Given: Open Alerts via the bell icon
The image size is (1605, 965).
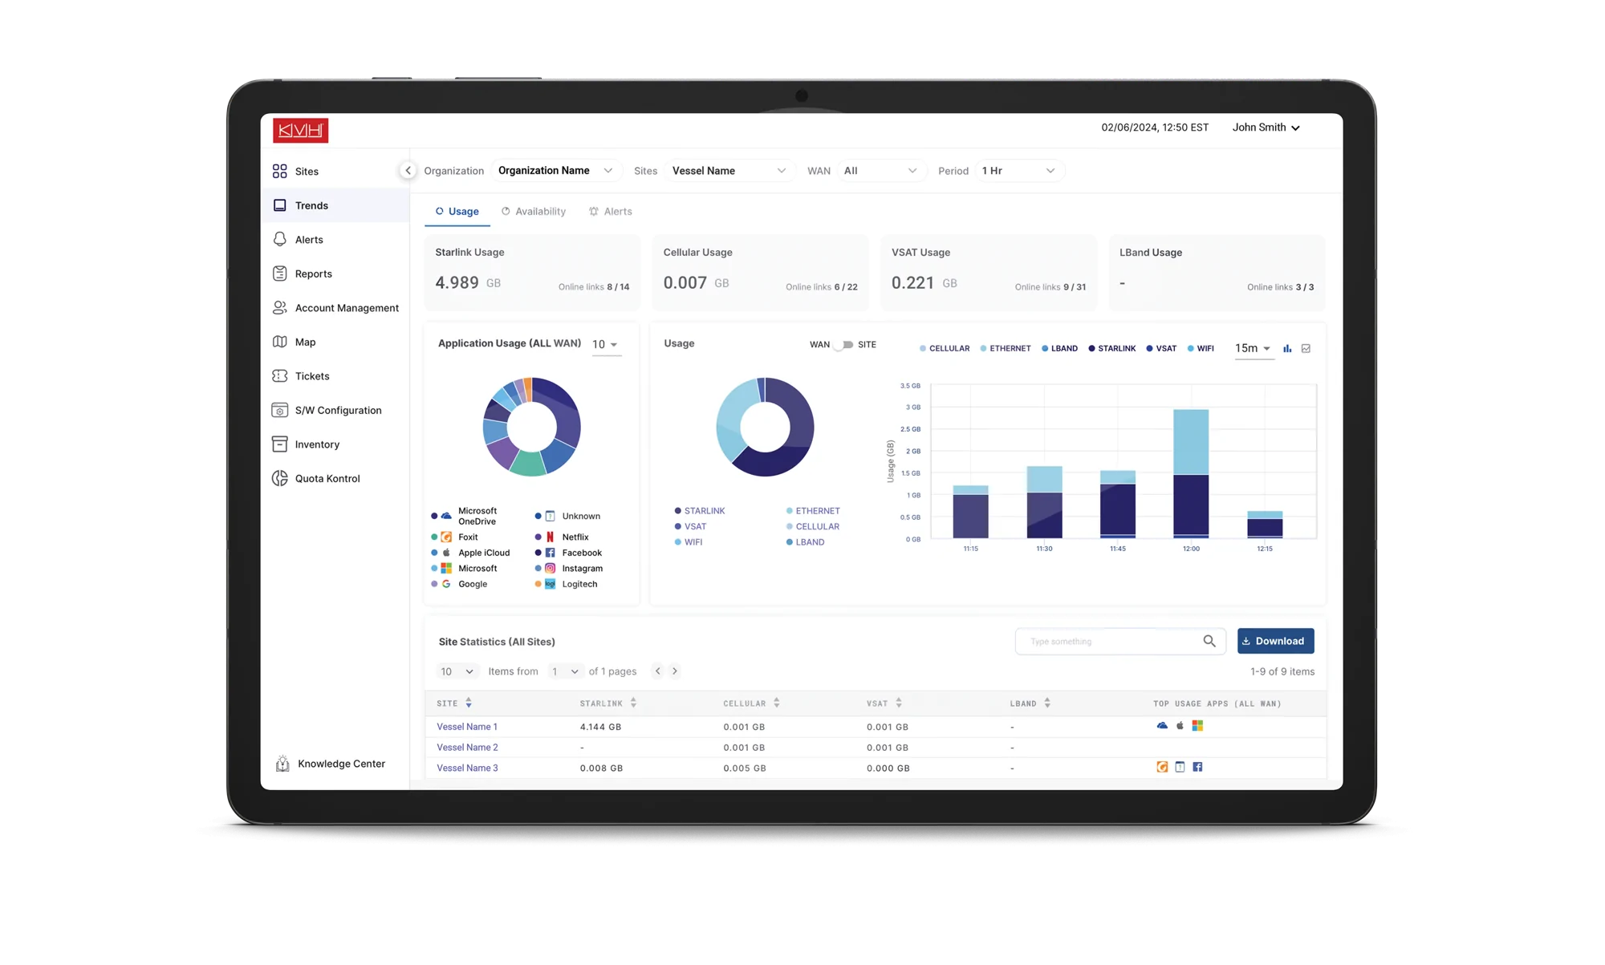Looking at the screenshot, I should tap(279, 239).
